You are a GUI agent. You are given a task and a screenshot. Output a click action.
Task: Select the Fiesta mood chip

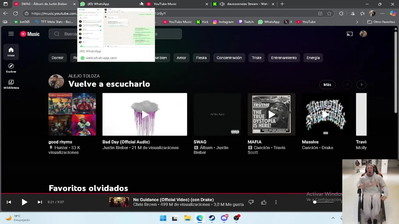tap(201, 58)
